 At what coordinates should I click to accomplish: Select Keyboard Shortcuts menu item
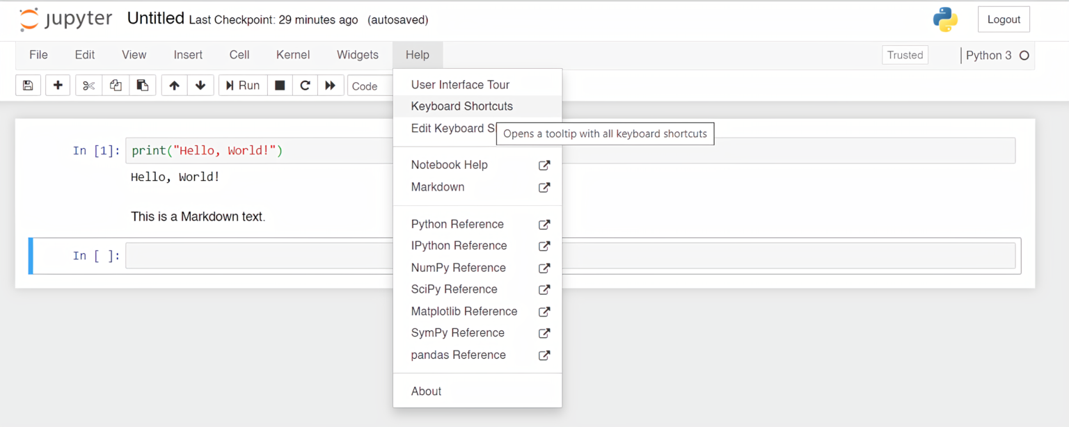coord(477,106)
